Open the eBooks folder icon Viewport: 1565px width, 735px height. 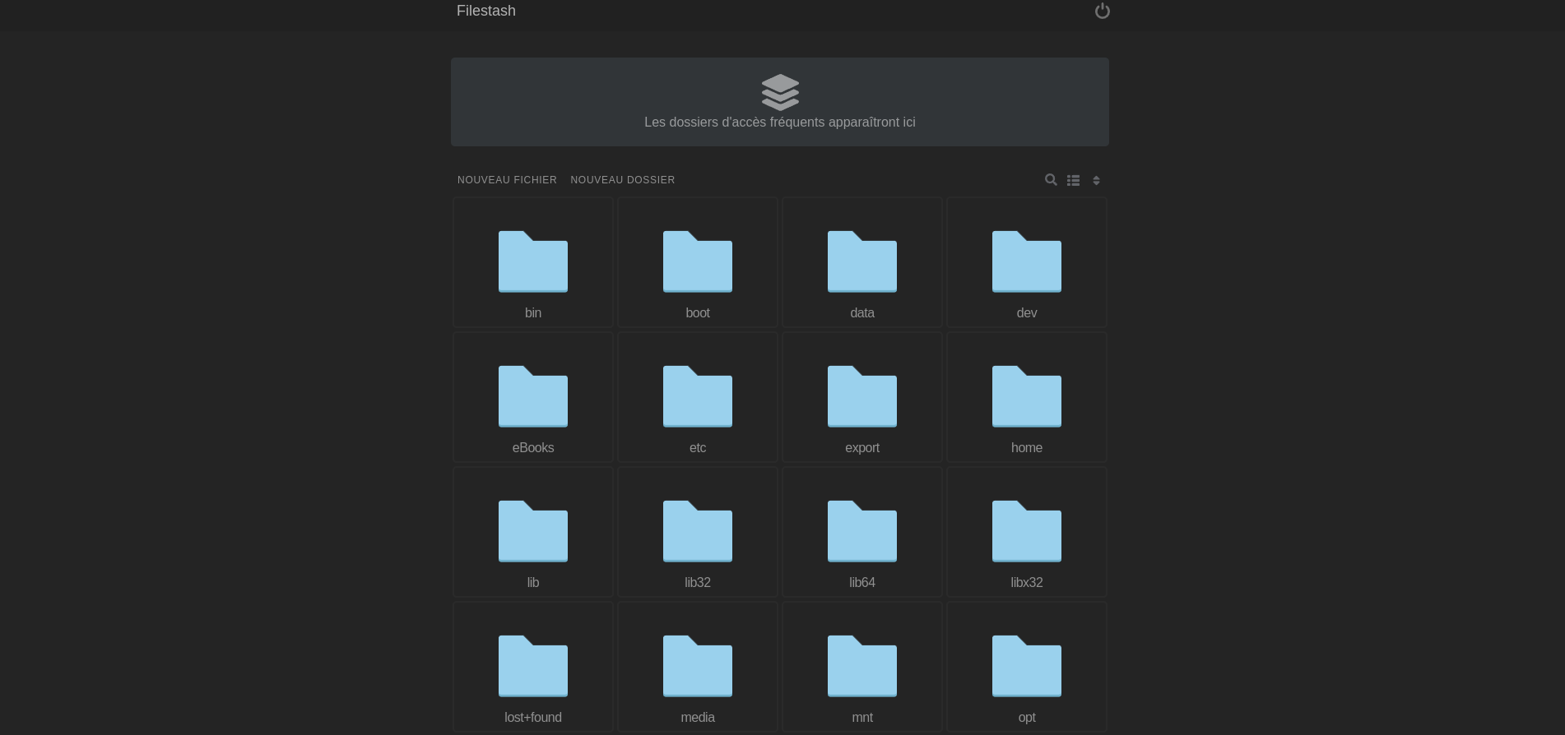(x=533, y=396)
